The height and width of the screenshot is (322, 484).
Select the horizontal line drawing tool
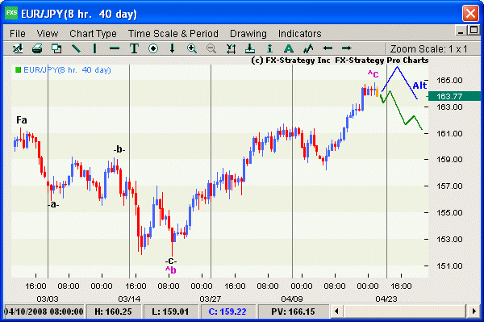click(x=115, y=48)
